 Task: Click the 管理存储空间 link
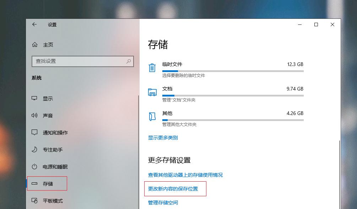coord(166,202)
